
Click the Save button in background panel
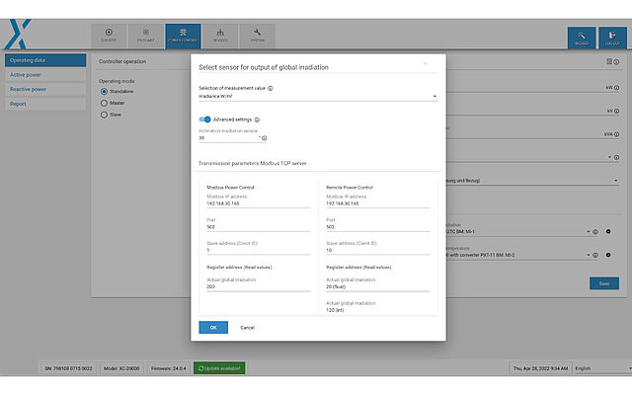pos(603,283)
